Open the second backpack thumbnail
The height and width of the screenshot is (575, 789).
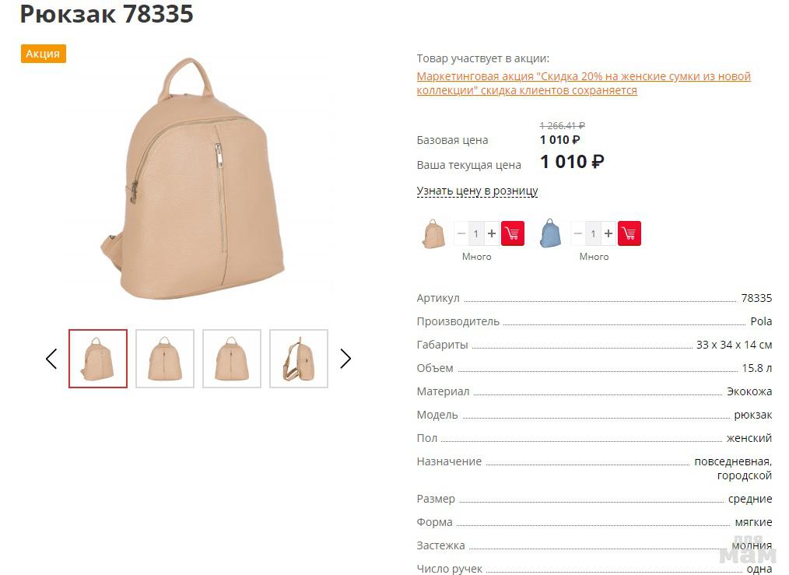[x=165, y=359]
